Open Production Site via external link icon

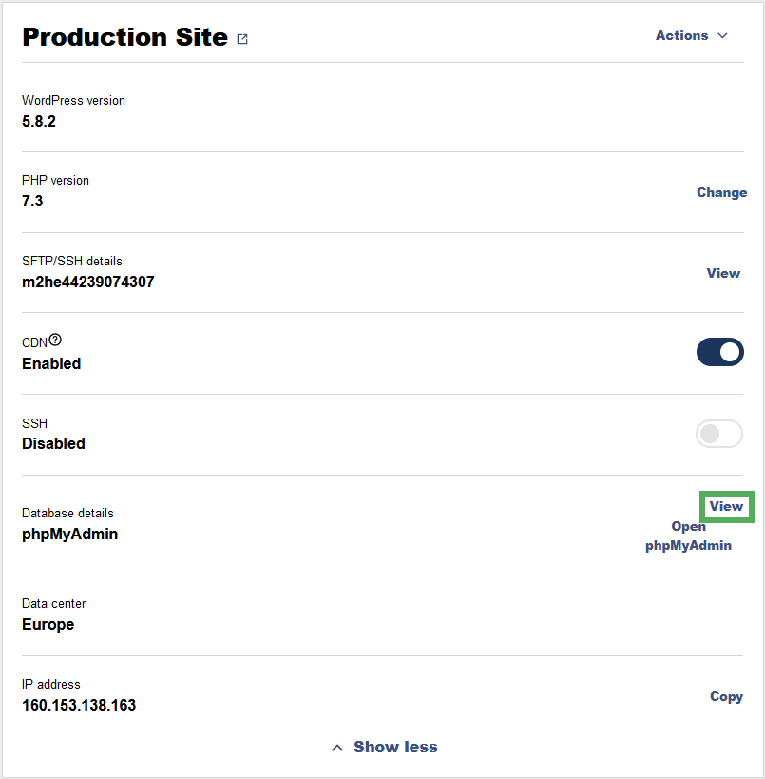tap(242, 39)
